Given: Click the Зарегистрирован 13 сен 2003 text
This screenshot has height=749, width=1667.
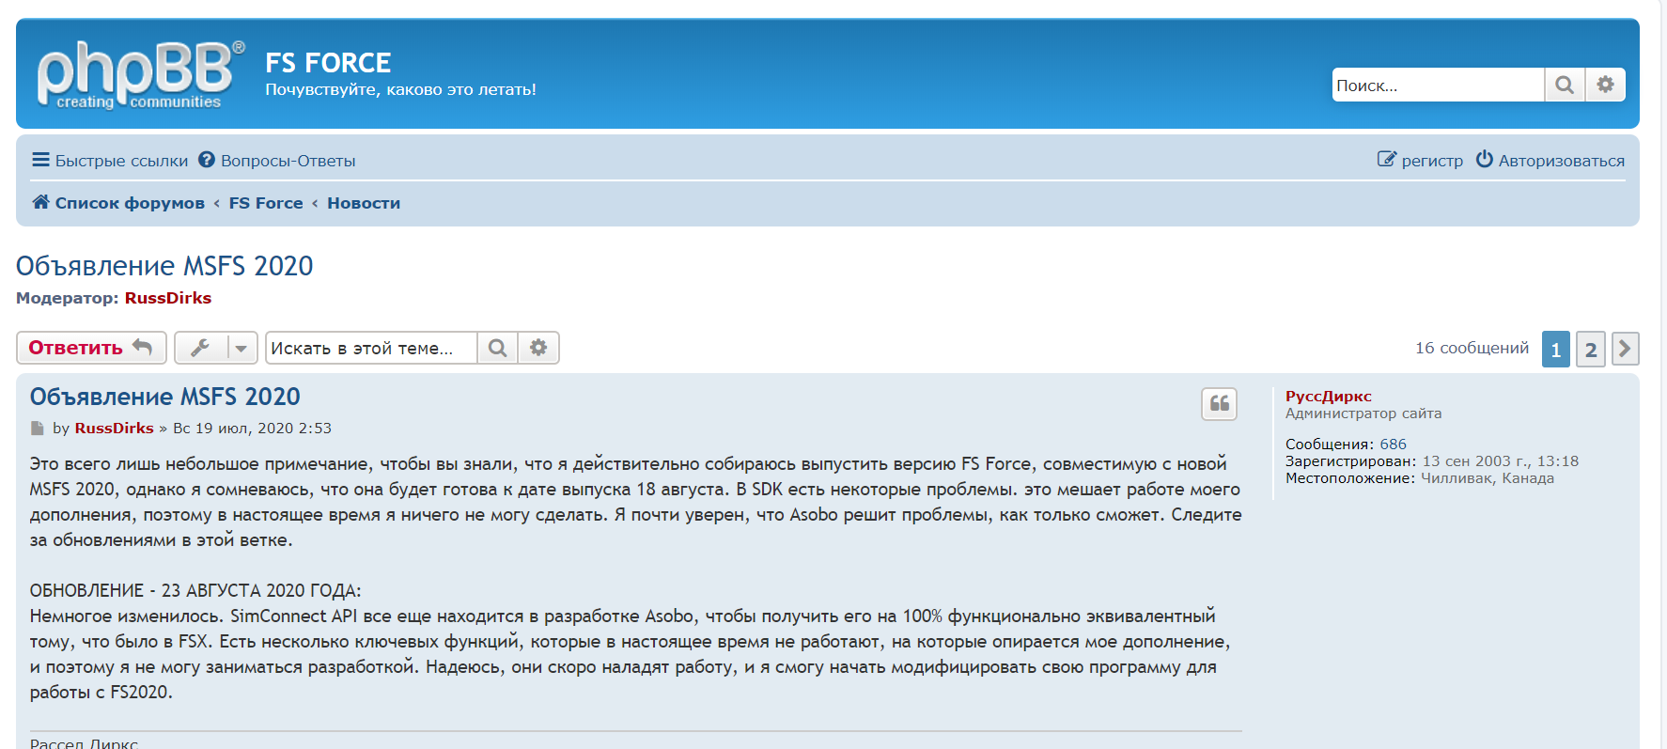Looking at the screenshot, I should coord(1432,461).
